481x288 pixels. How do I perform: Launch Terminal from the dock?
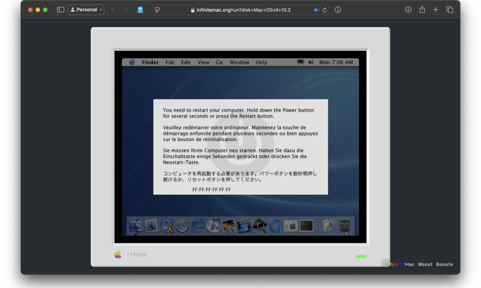tap(306, 226)
